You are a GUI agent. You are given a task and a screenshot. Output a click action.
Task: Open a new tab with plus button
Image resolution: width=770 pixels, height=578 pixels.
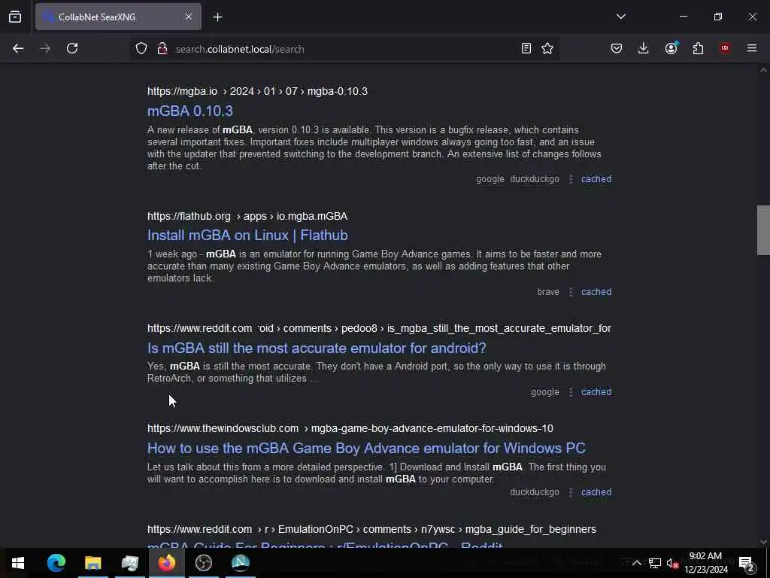[217, 17]
